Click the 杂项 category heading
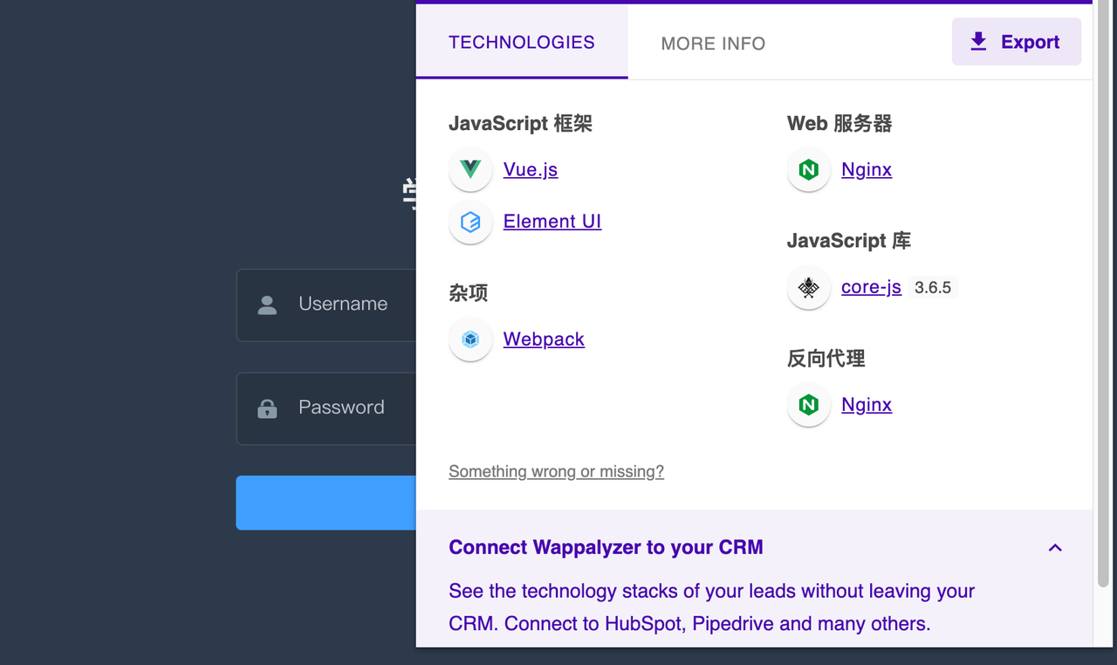The height and width of the screenshot is (665, 1117). coord(468,293)
